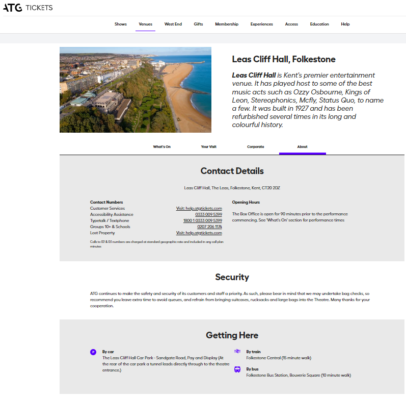Click the Contact Numbers label
This screenshot has height=396, width=406.
tap(106, 202)
